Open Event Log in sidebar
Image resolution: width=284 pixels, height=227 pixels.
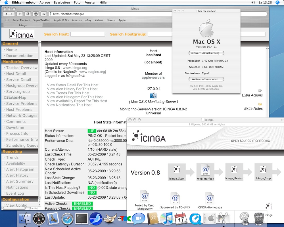point(15,193)
